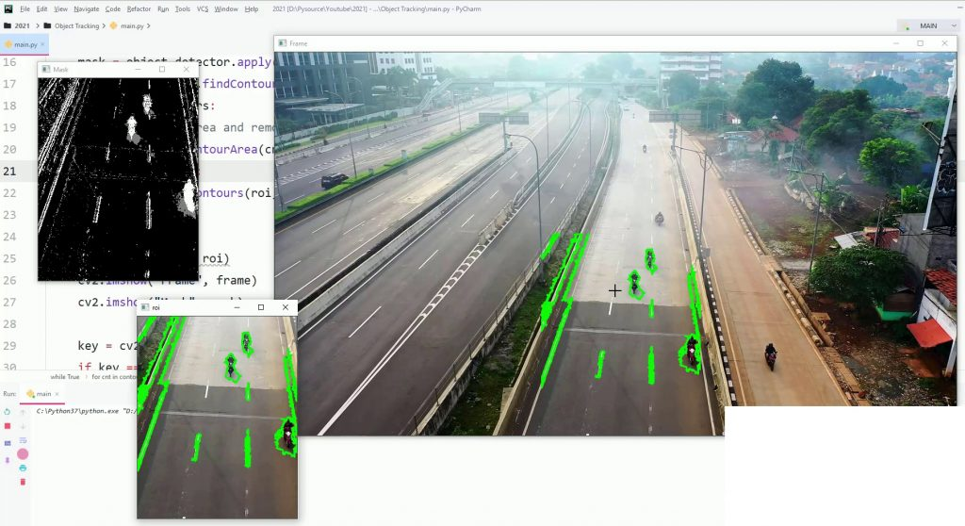Image resolution: width=965 pixels, height=526 pixels.
Task: Open the Refactor menu
Action: click(x=139, y=9)
